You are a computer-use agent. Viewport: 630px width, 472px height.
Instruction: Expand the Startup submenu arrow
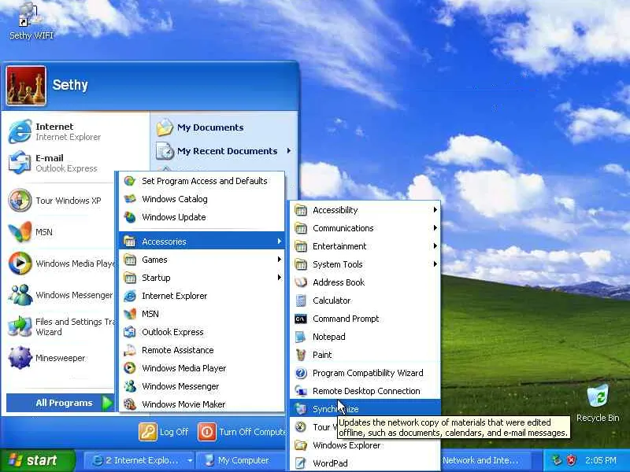pos(280,278)
